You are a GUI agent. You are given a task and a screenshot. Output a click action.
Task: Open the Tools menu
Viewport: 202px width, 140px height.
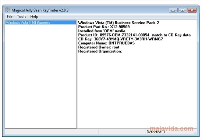(x=21, y=17)
